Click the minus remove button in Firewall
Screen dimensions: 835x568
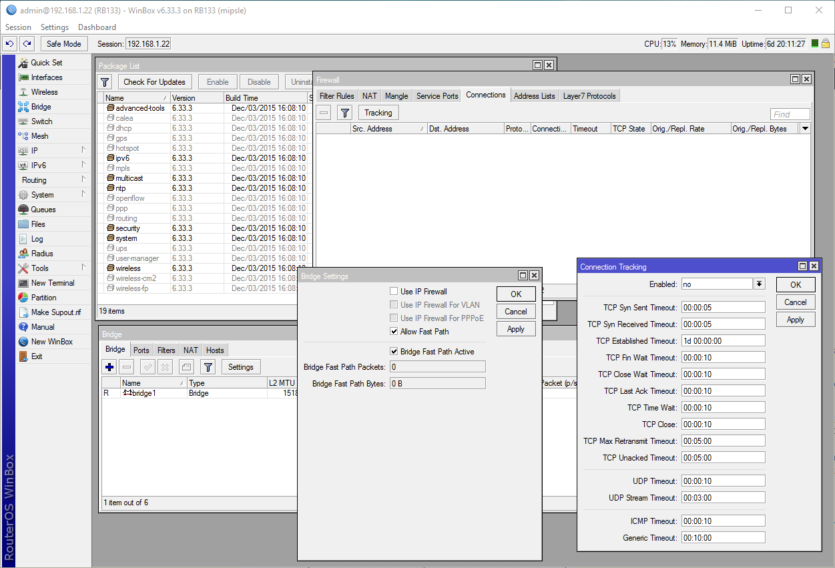(324, 113)
